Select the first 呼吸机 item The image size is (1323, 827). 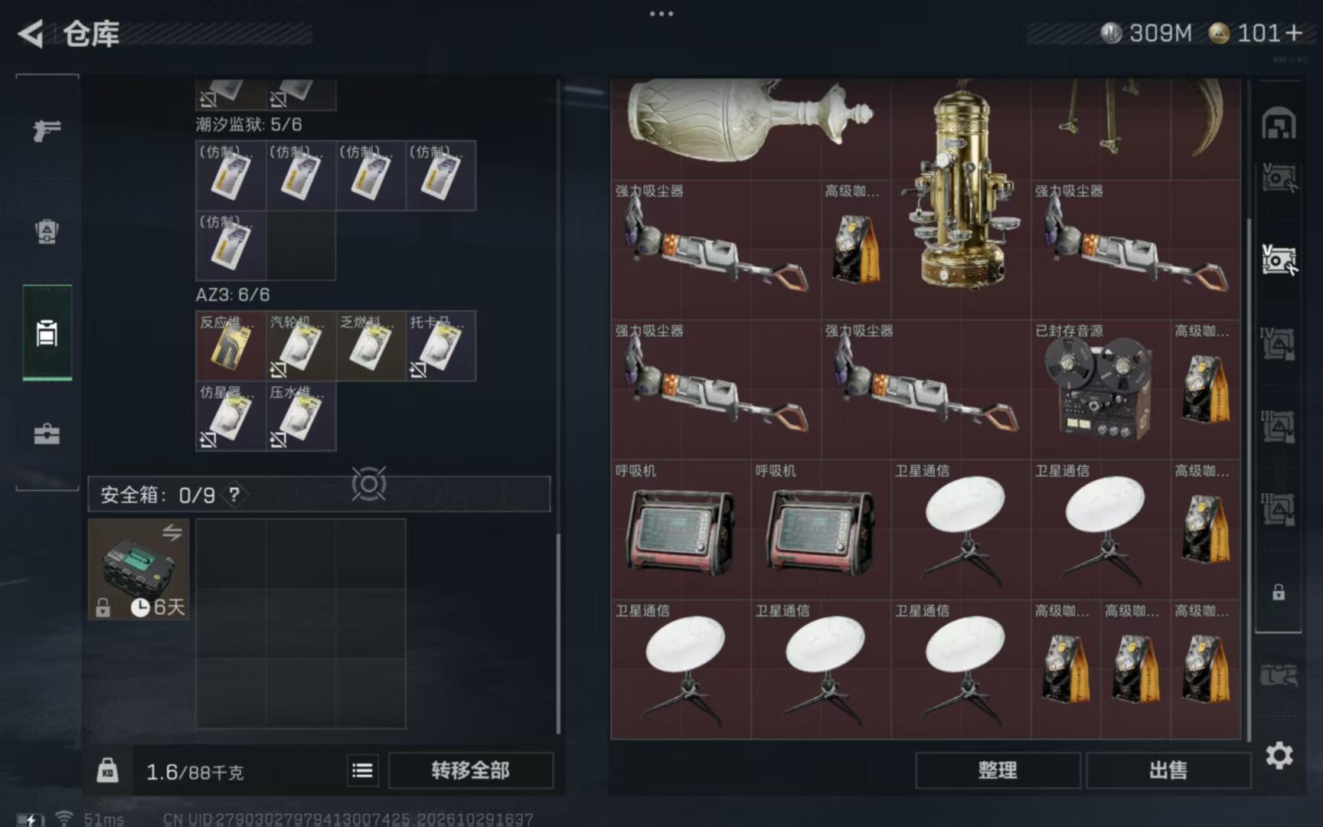(681, 529)
